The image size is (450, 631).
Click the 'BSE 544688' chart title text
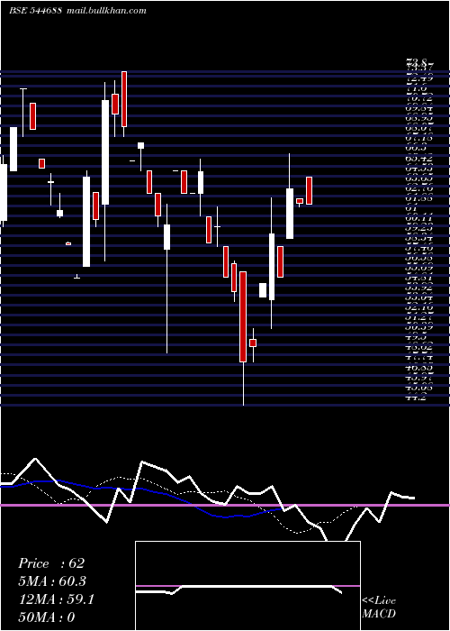35,11
